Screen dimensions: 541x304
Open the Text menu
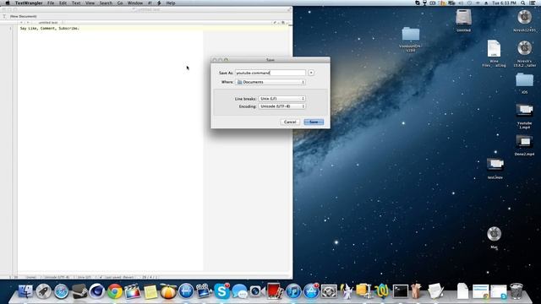pyautogui.click(x=76, y=3)
